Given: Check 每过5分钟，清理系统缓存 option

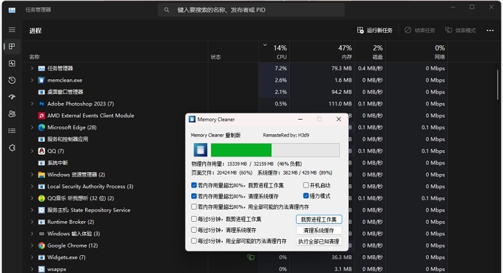Looking at the screenshot, I should coord(195,230).
